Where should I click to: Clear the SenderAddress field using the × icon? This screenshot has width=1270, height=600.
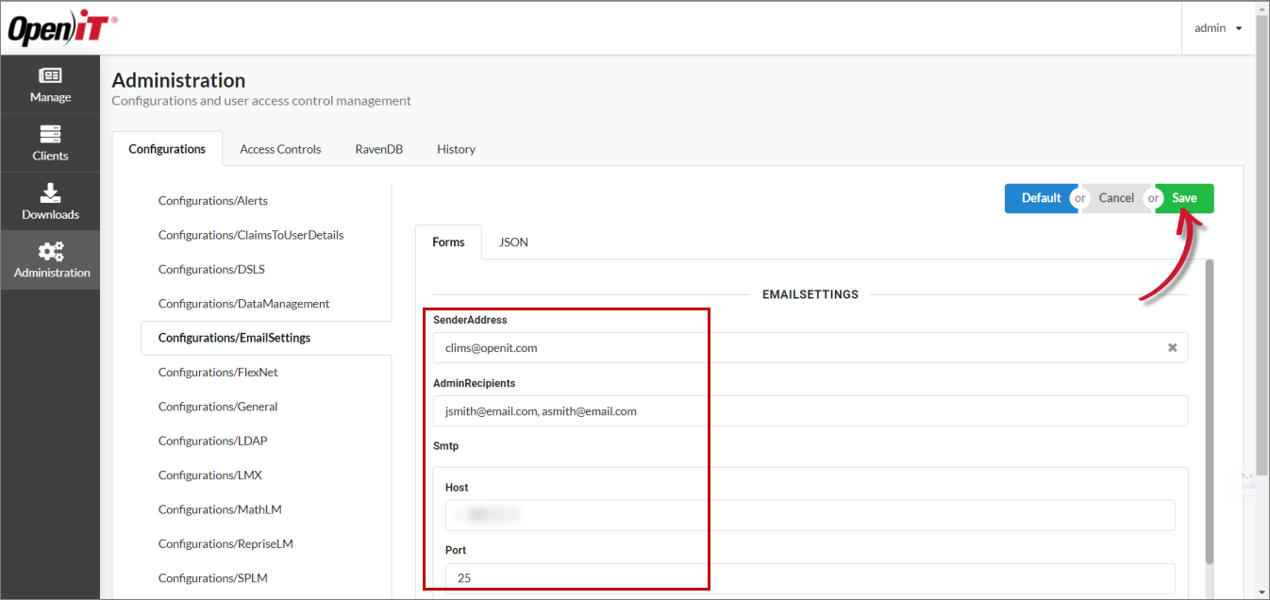point(1172,347)
